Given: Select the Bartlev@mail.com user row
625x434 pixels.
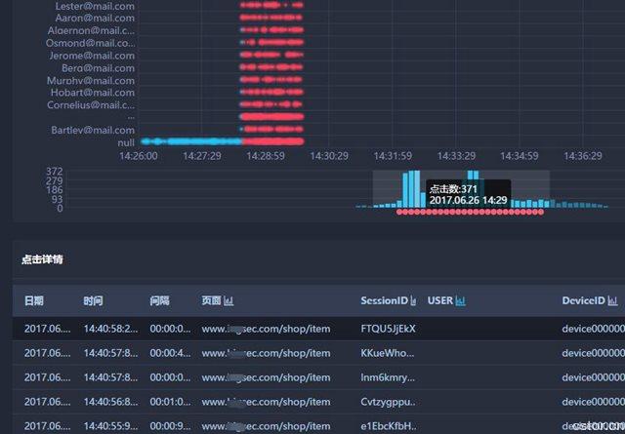Looking at the screenshot, I should pyautogui.click(x=93, y=130).
